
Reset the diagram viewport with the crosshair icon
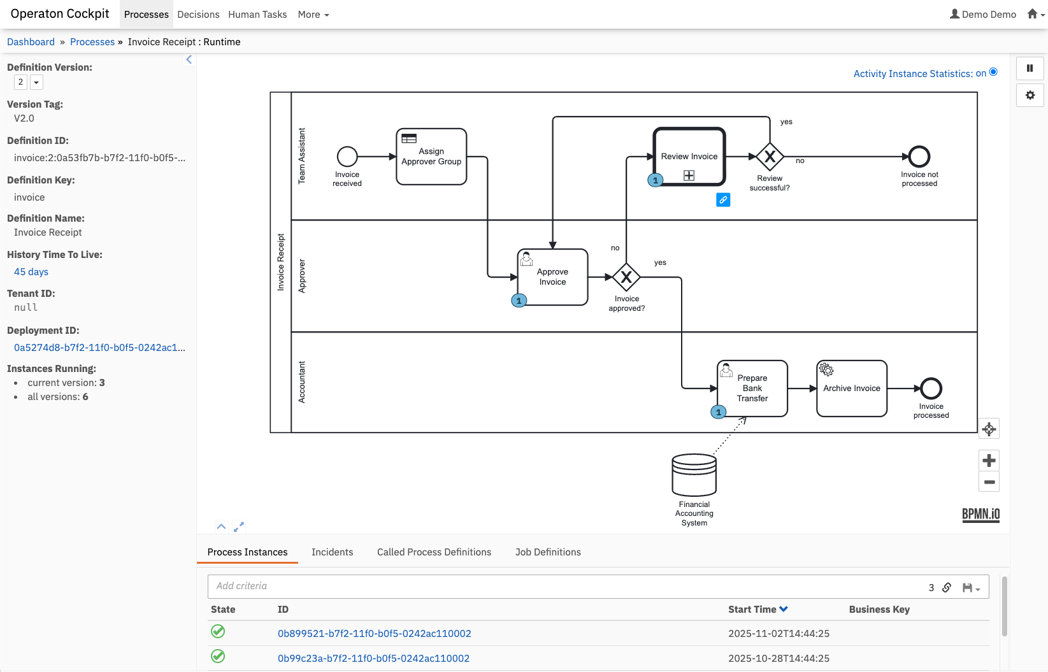pyautogui.click(x=989, y=429)
